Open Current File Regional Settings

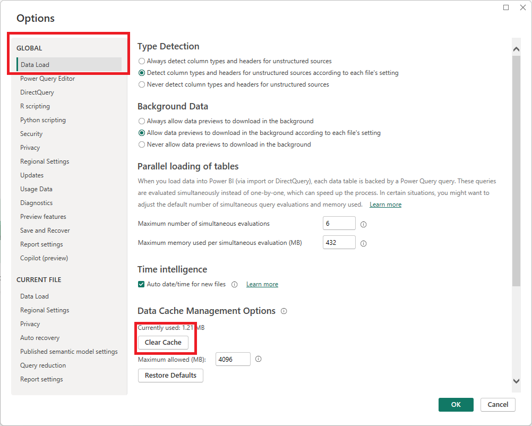[45, 310]
